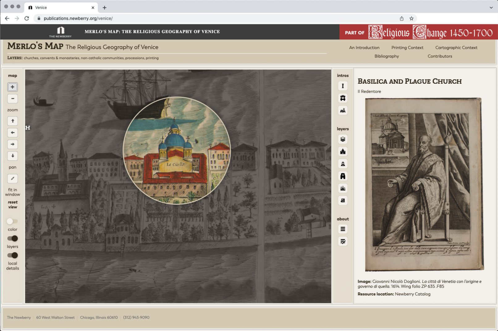Open the Newberry Catalog resource link
This screenshot has height=331, width=498.
pos(412,294)
